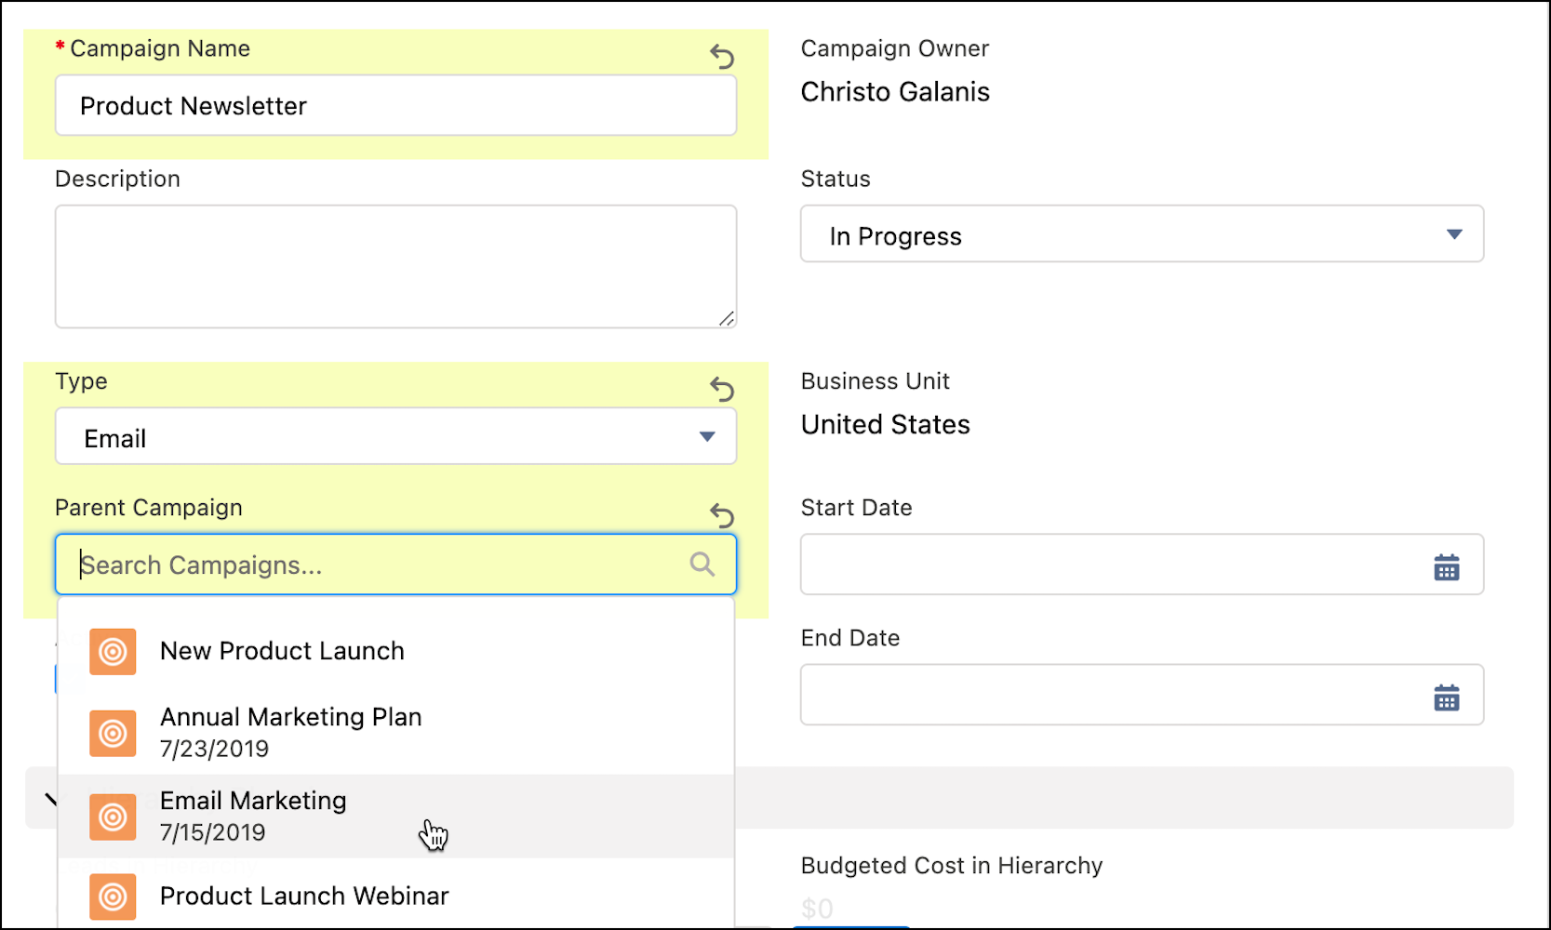Select Product Launch Webinar as parent campaign
This screenshot has width=1551, height=930.
click(x=303, y=896)
